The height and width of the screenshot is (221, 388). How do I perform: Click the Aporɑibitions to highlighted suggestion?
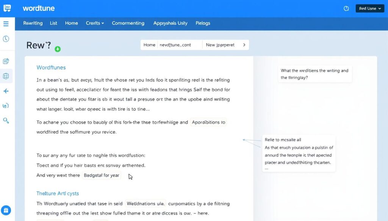[208, 122]
